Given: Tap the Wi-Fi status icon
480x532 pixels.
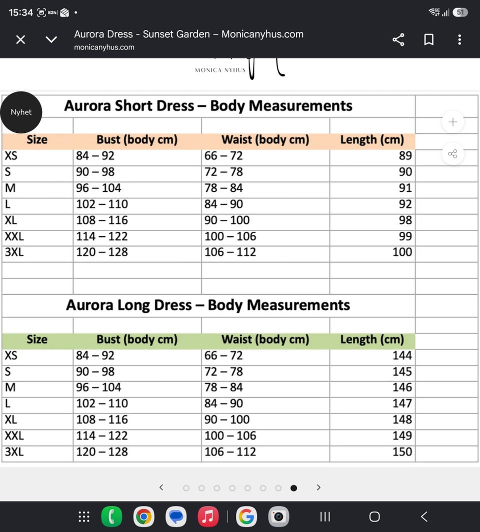Looking at the screenshot, I should [434, 12].
